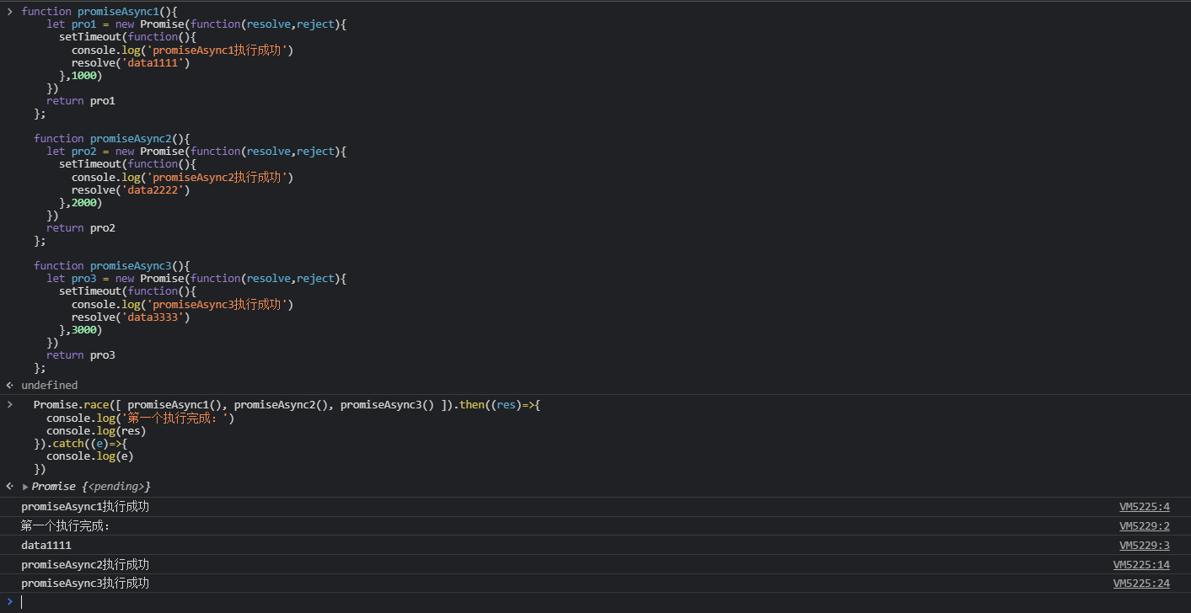1191x613 pixels.
Task: Select the 'promiseAsync1执行成功' log output row
Action: point(595,507)
